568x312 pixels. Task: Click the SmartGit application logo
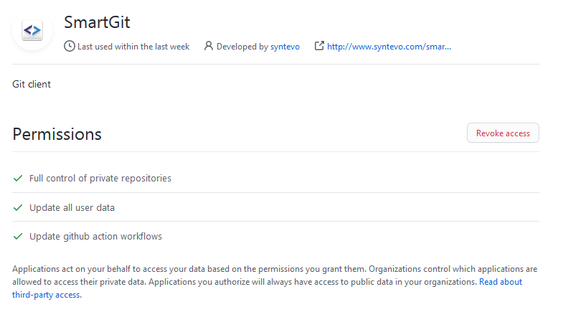tap(32, 32)
